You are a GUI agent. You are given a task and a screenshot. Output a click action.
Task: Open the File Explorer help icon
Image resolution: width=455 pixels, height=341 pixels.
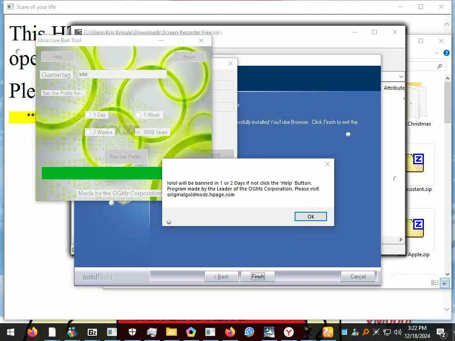pyautogui.click(x=446, y=53)
